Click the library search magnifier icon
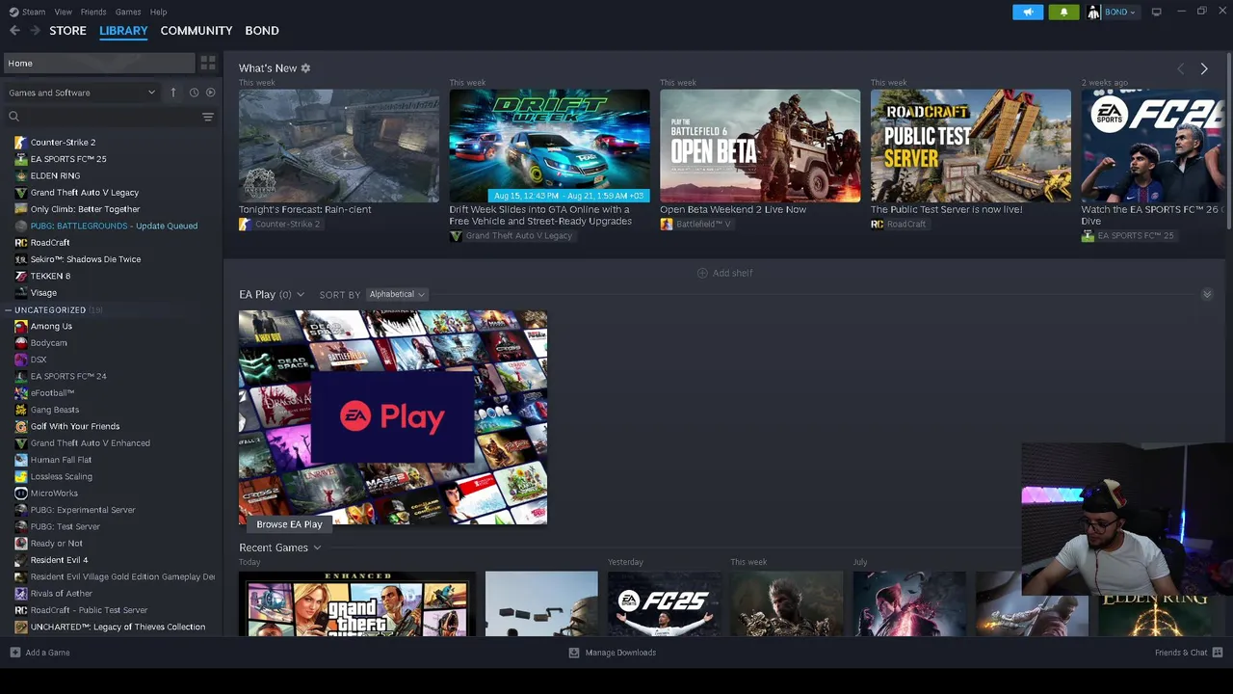This screenshot has height=694, width=1233. (14, 117)
